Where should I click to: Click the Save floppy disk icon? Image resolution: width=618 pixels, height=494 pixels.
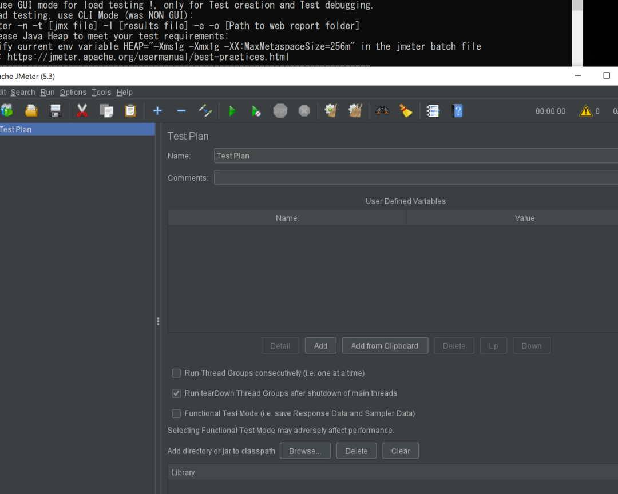click(x=56, y=111)
